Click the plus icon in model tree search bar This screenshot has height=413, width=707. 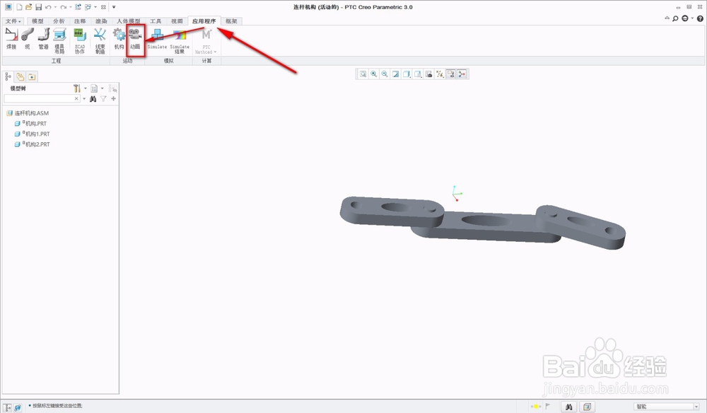pos(114,99)
